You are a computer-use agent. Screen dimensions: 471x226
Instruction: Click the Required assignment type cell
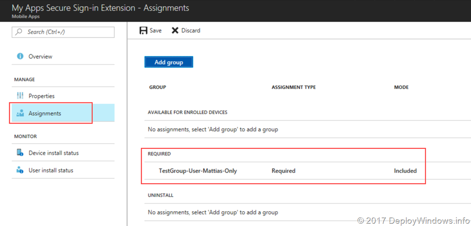(x=283, y=171)
